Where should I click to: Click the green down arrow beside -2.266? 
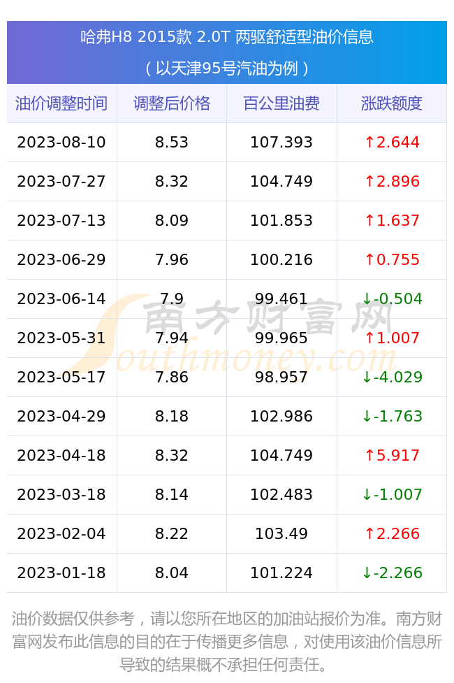pos(367,573)
